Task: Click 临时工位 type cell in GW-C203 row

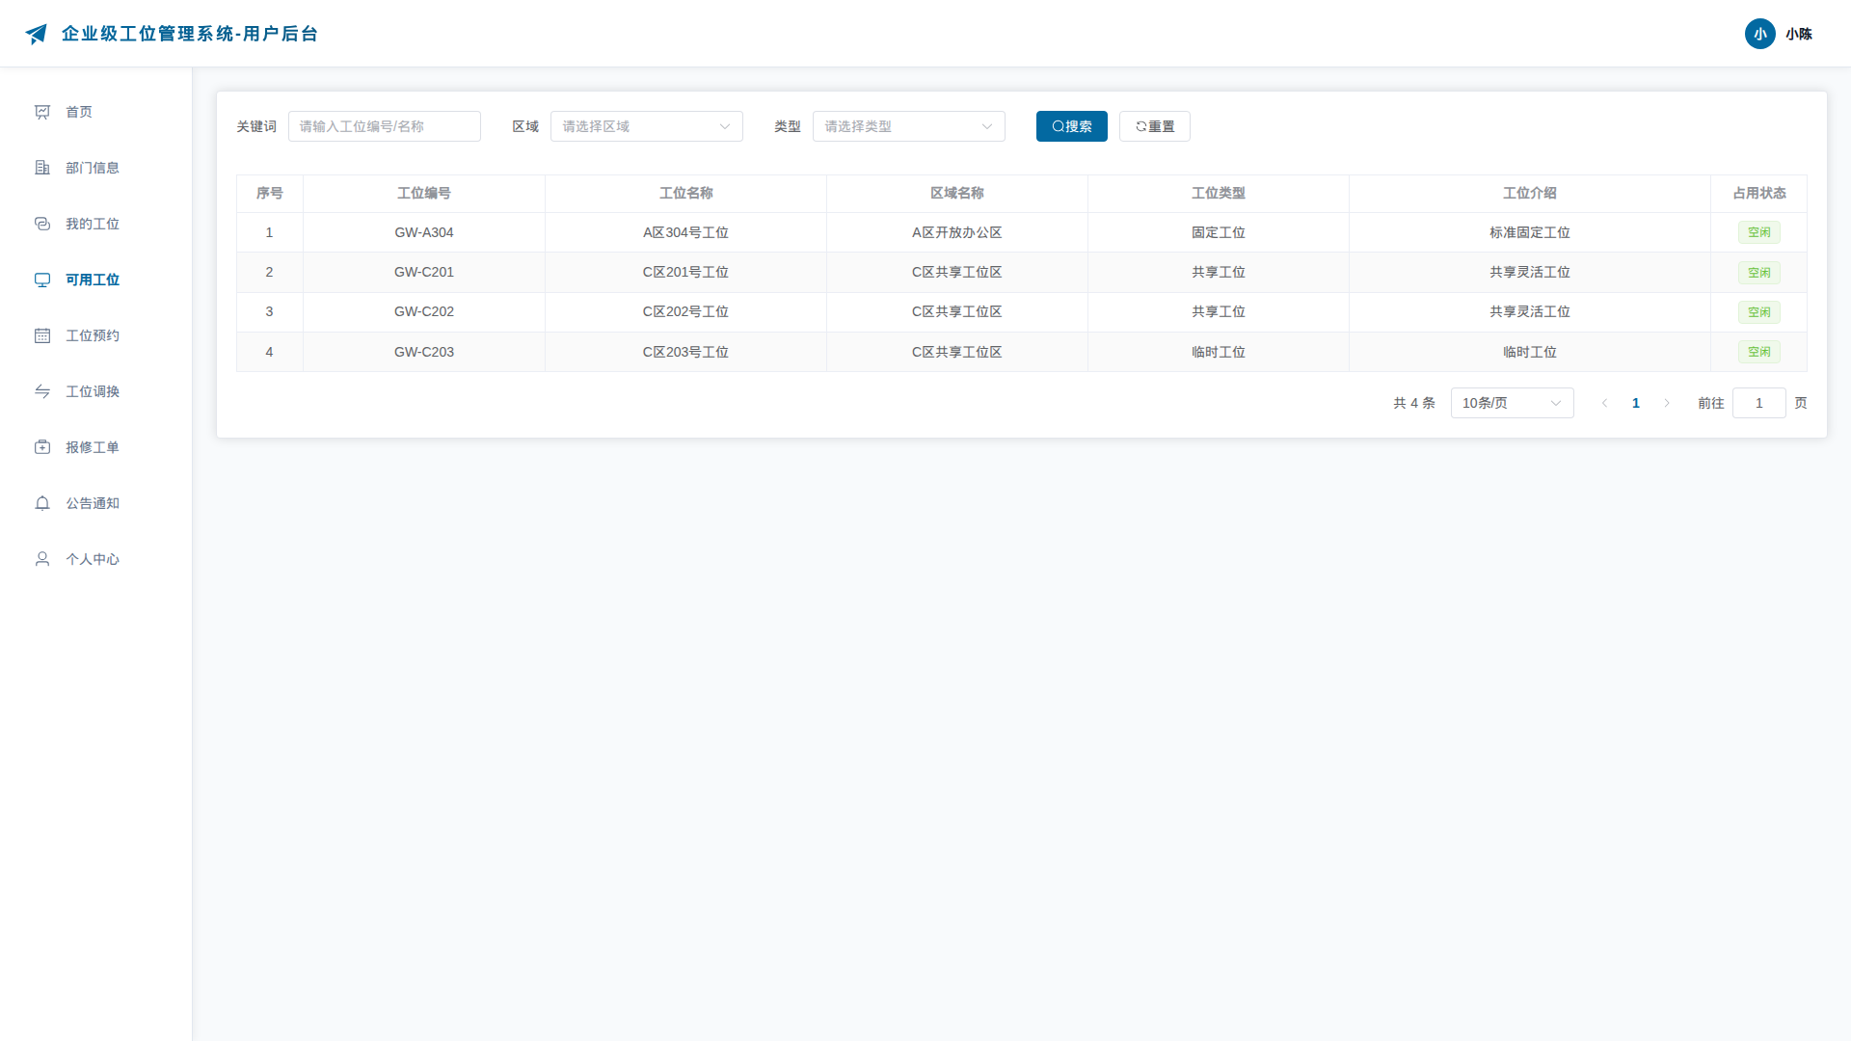Action: coord(1219,352)
